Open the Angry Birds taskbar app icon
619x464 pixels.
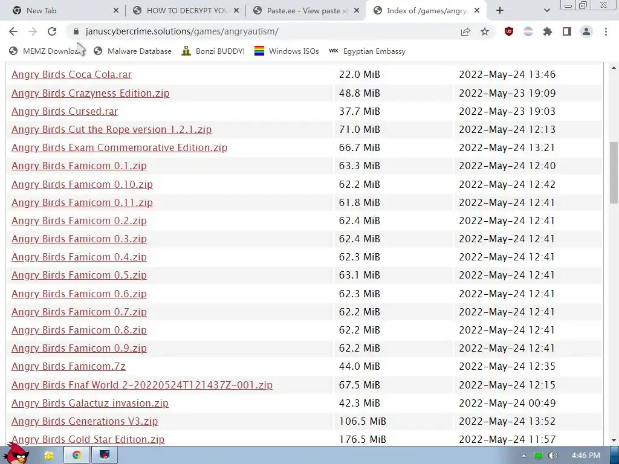point(104,456)
